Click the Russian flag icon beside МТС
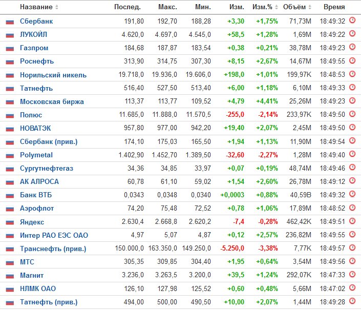 click(x=10, y=262)
